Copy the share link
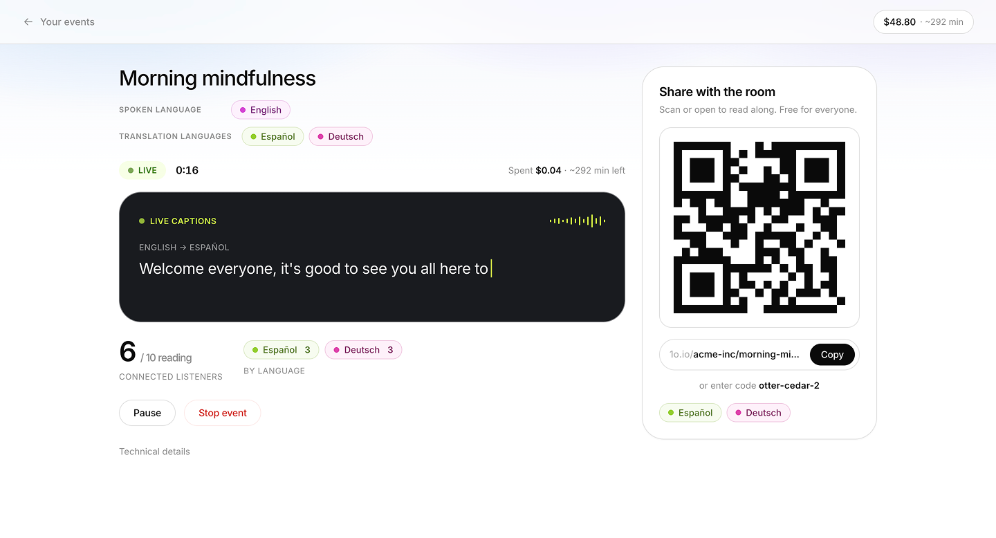Screen dimensions: 996x538 pyautogui.click(x=832, y=355)
